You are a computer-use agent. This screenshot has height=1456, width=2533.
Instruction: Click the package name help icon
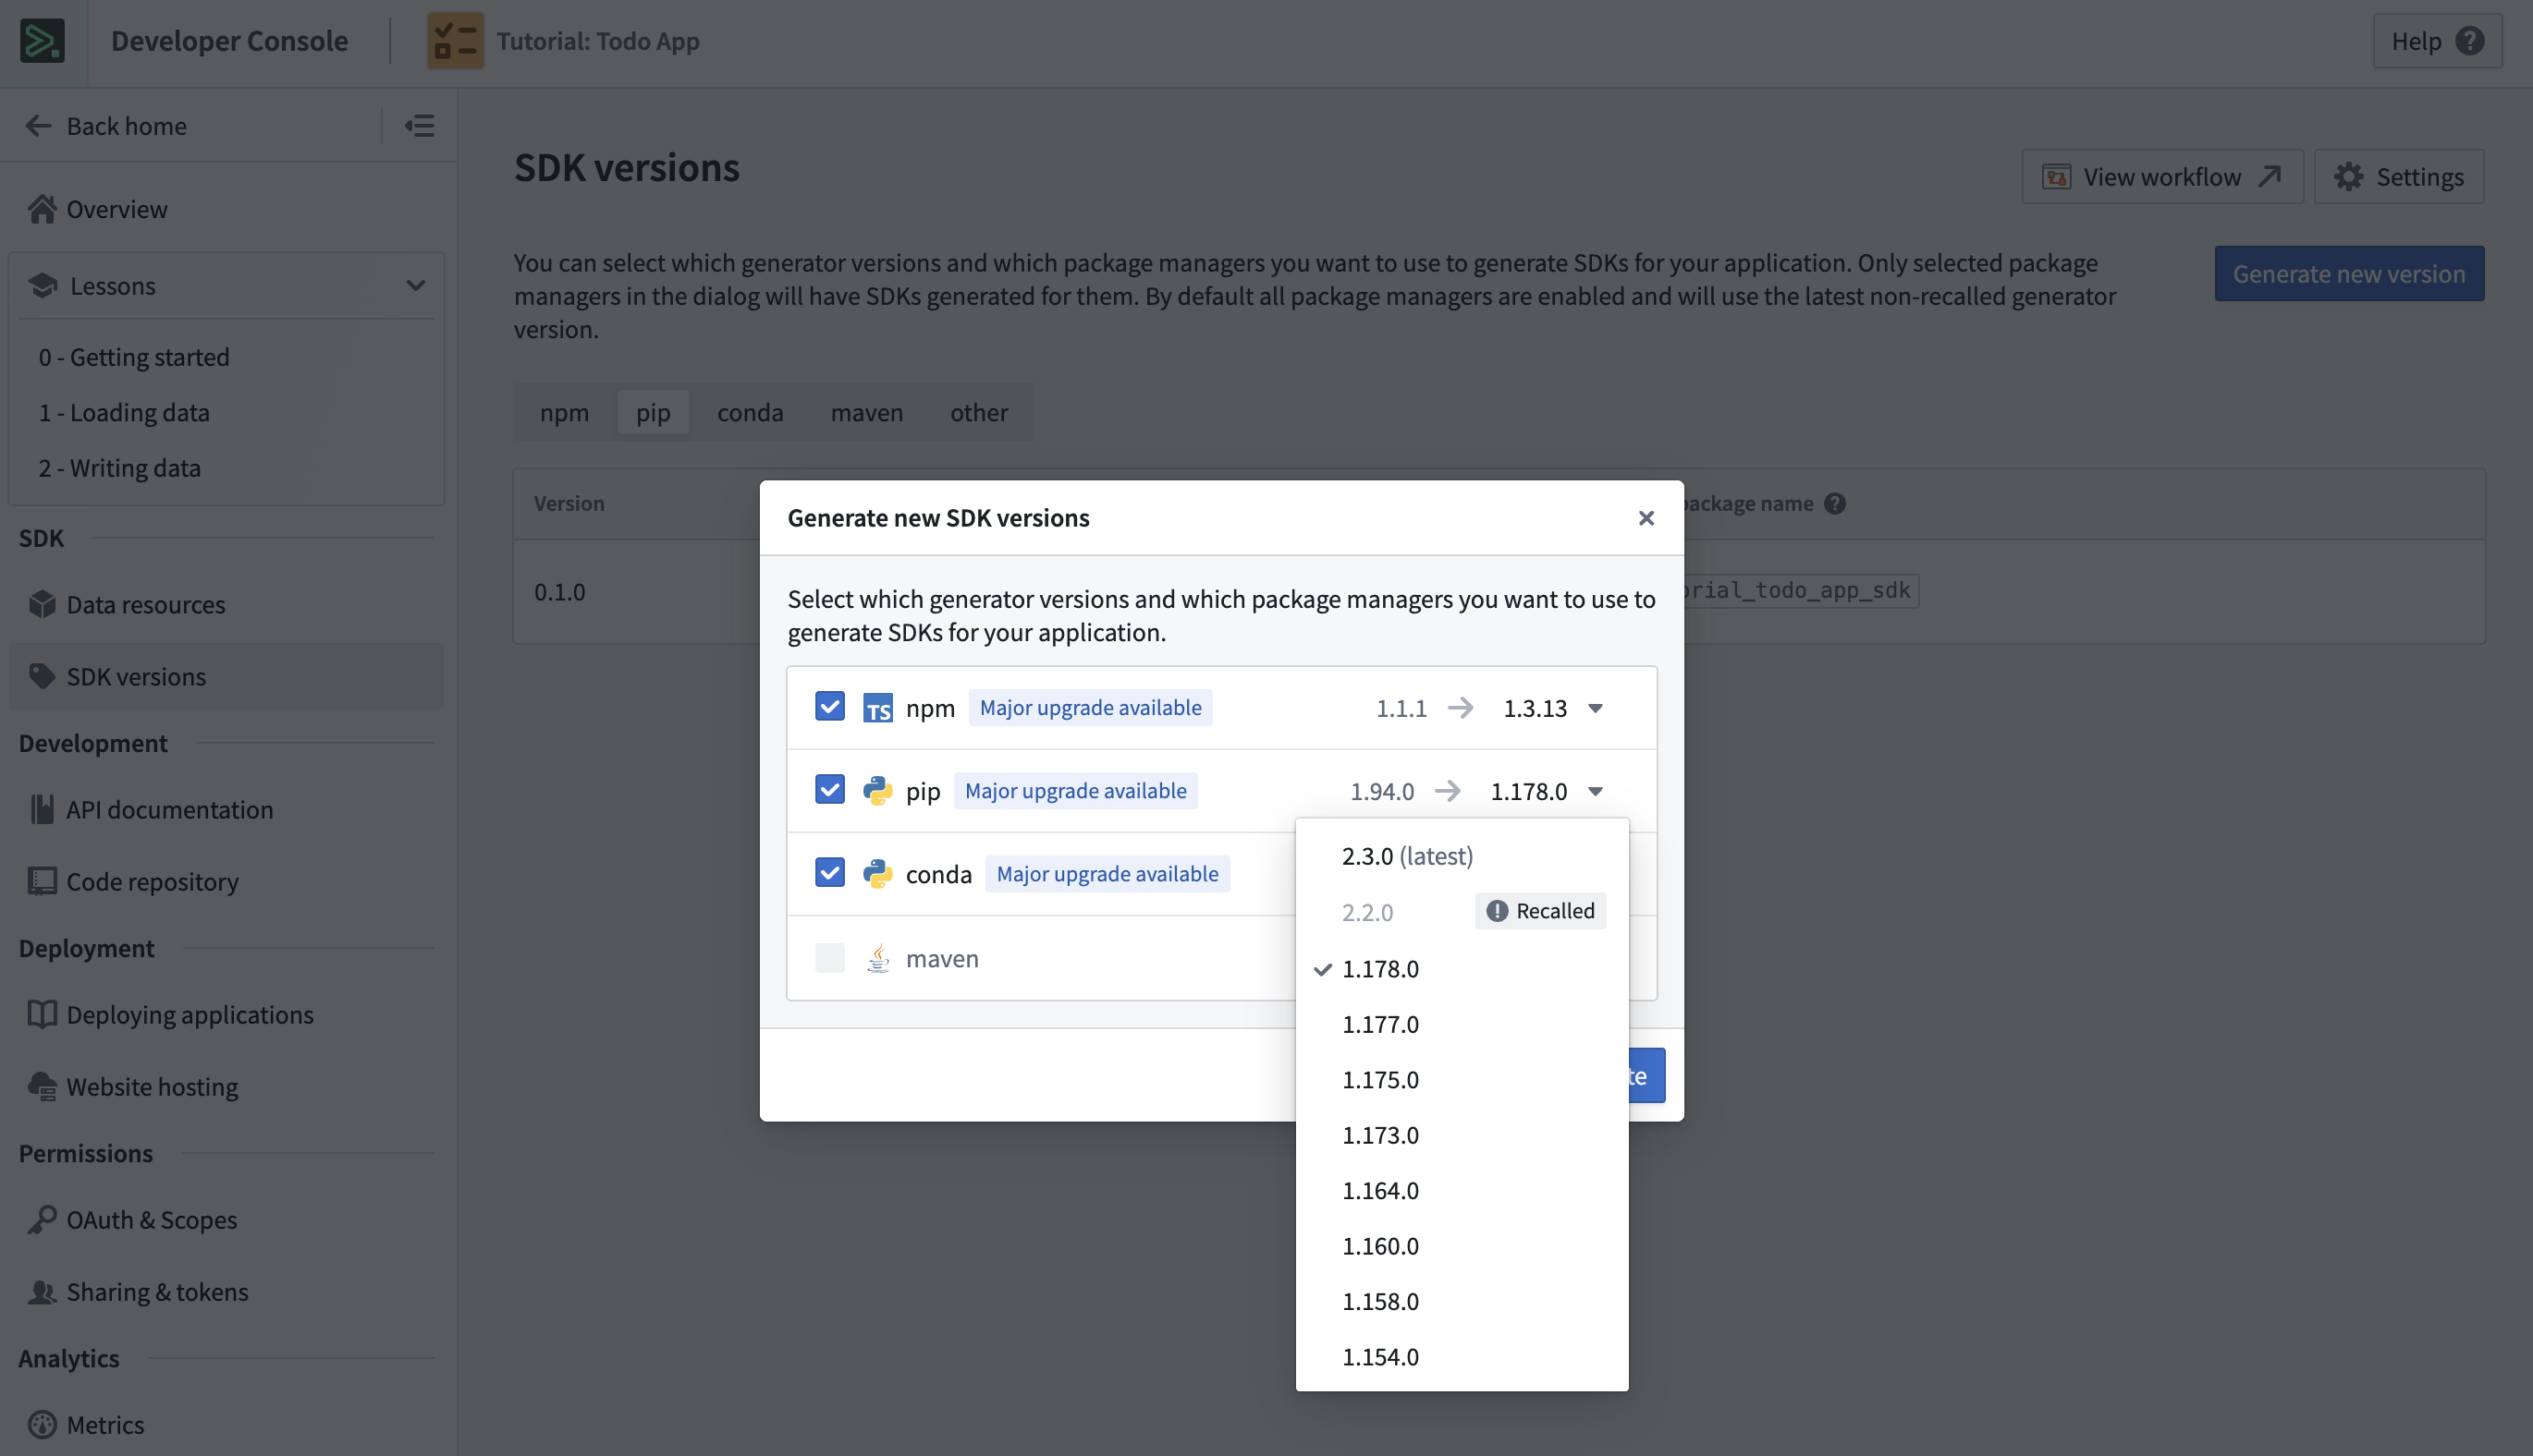point(1835,503)
